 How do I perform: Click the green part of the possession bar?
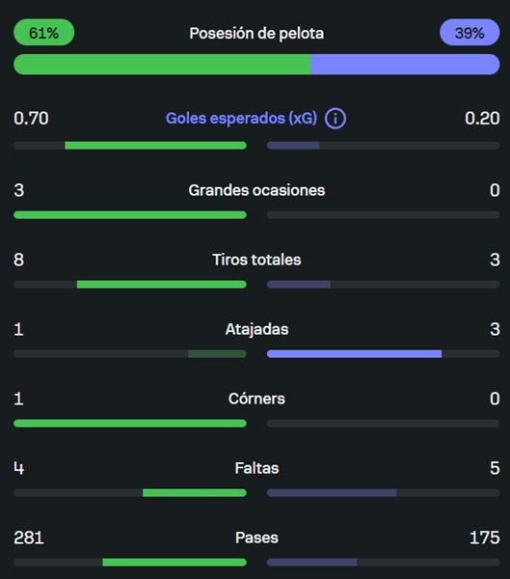point(162,65)
